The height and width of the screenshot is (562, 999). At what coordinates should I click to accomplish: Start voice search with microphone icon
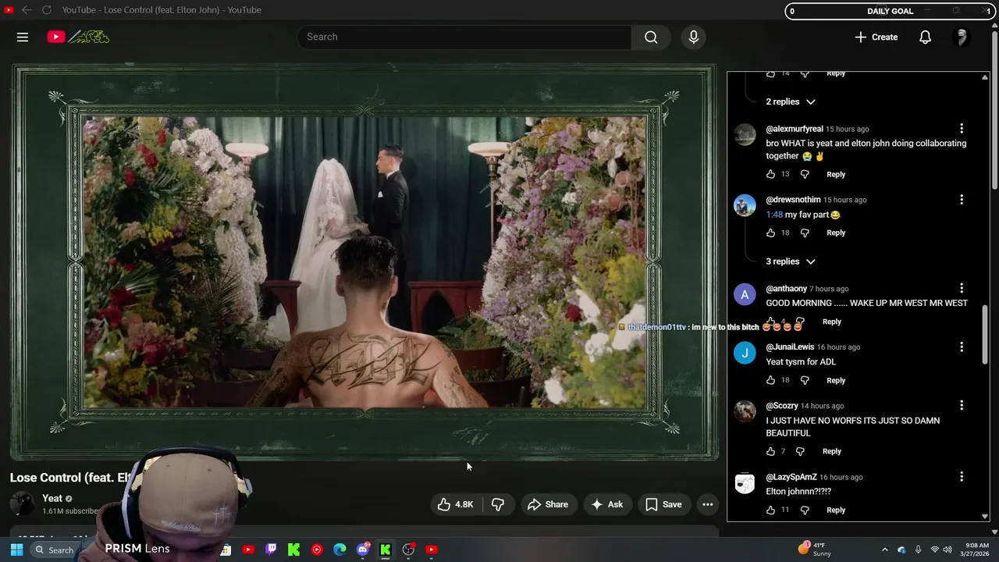693,37
